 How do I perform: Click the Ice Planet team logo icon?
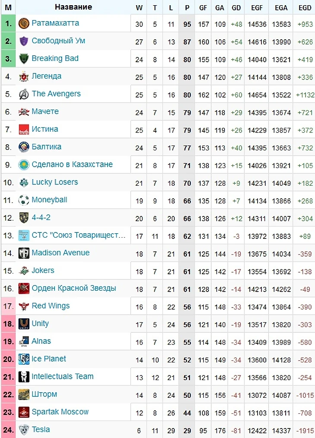tap(24, 359)
